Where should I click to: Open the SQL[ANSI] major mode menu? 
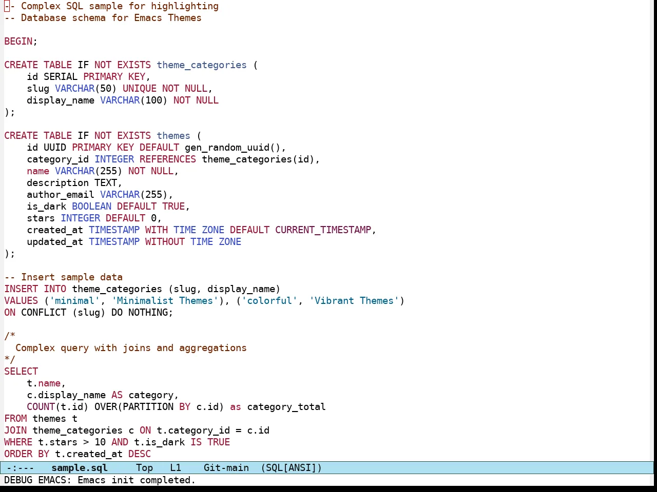coord(291,467)
